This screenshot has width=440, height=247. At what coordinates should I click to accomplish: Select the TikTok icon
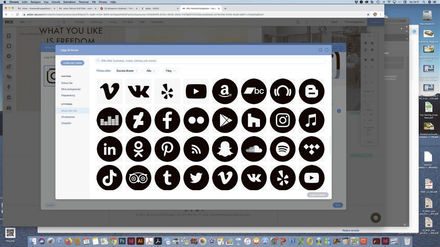[x=110, y=178]
